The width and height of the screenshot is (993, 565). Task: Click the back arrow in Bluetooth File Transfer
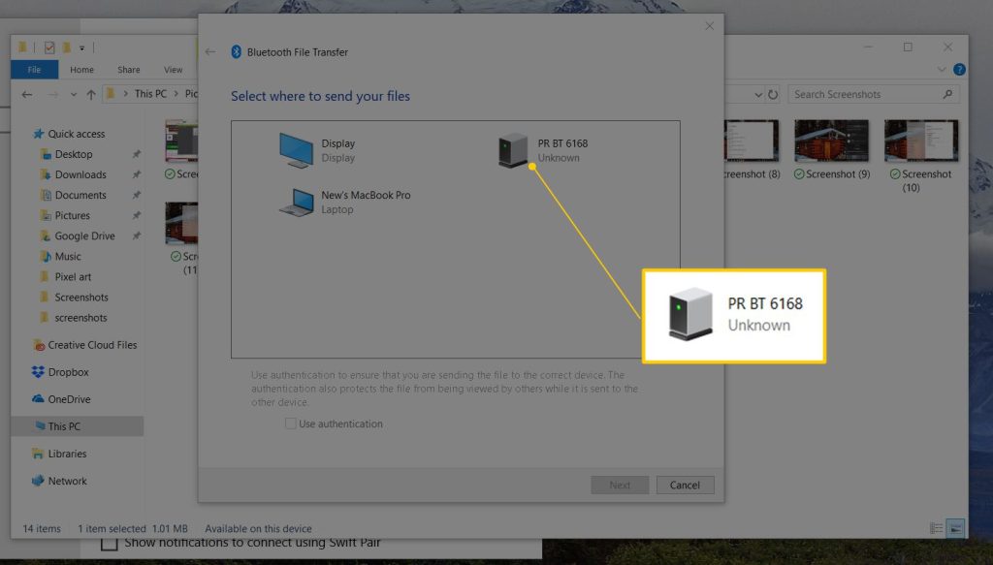coord(210,52)
